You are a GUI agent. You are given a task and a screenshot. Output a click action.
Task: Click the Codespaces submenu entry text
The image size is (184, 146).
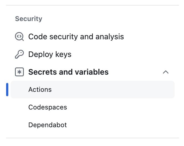(48, 107)
